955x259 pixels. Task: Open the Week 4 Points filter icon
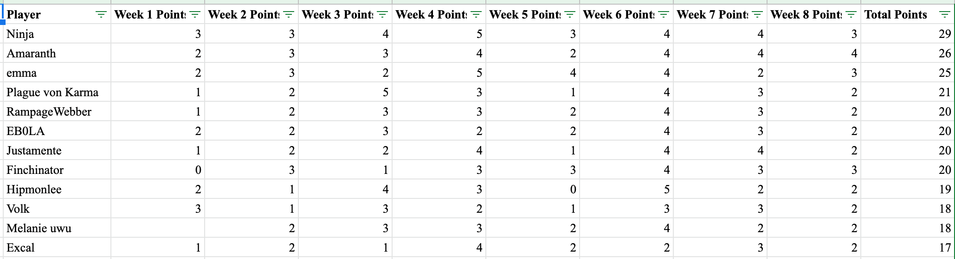[476, 15]
